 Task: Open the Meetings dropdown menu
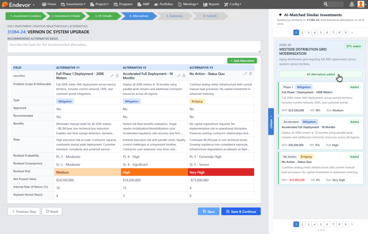(189, 4)
